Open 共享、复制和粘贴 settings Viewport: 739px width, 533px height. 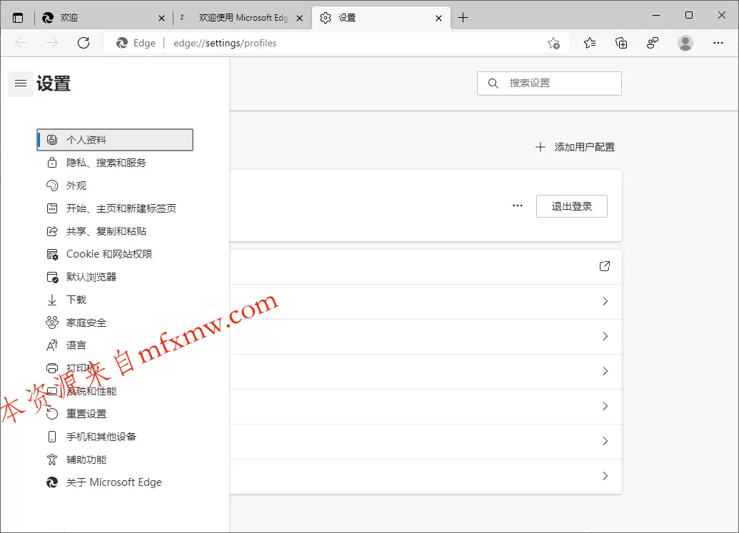(x=115, y=231)
